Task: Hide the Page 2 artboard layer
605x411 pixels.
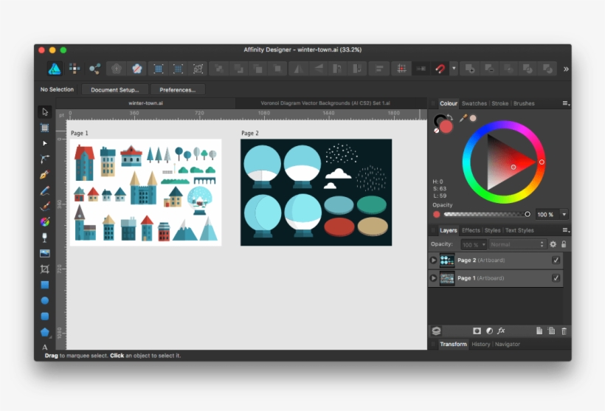Action: pyautogui.click(x=556, y=260)
